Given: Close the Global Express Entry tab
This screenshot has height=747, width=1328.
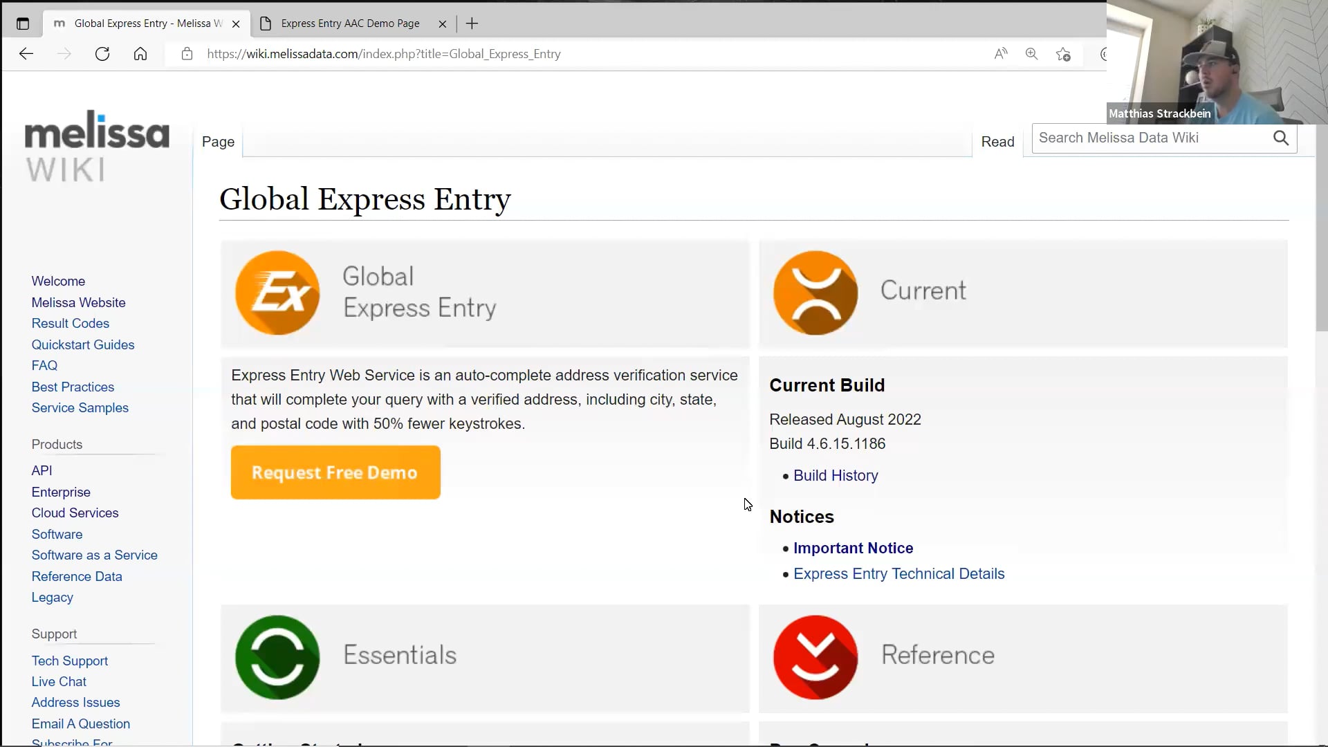Looking at the screenshot, I should click(236, 24).
